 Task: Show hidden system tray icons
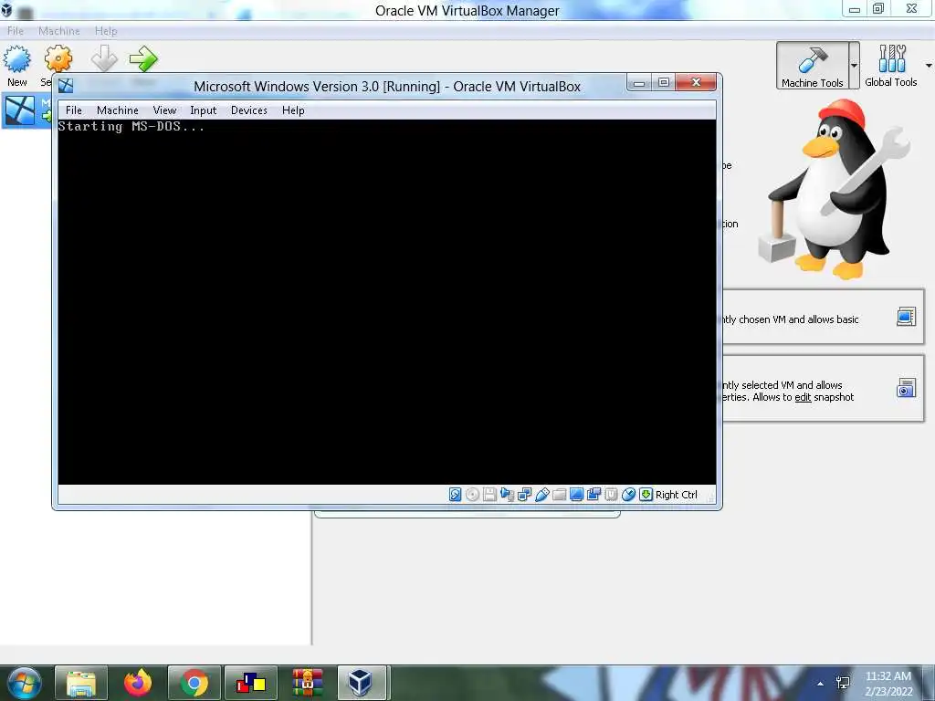(821, 684)
